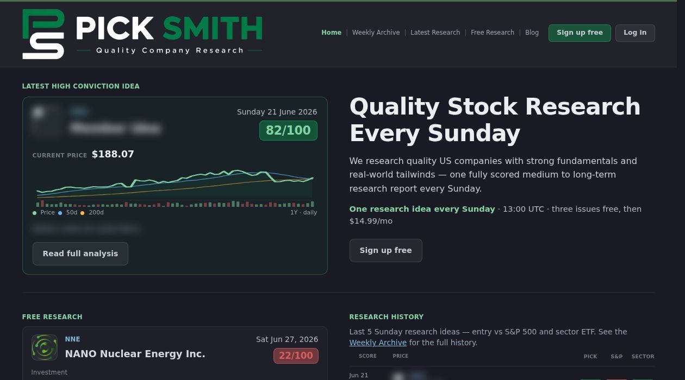Viewport: 685px width, 380px height.
Task: Click the Log in button
Action: click(x=635, y=33)
